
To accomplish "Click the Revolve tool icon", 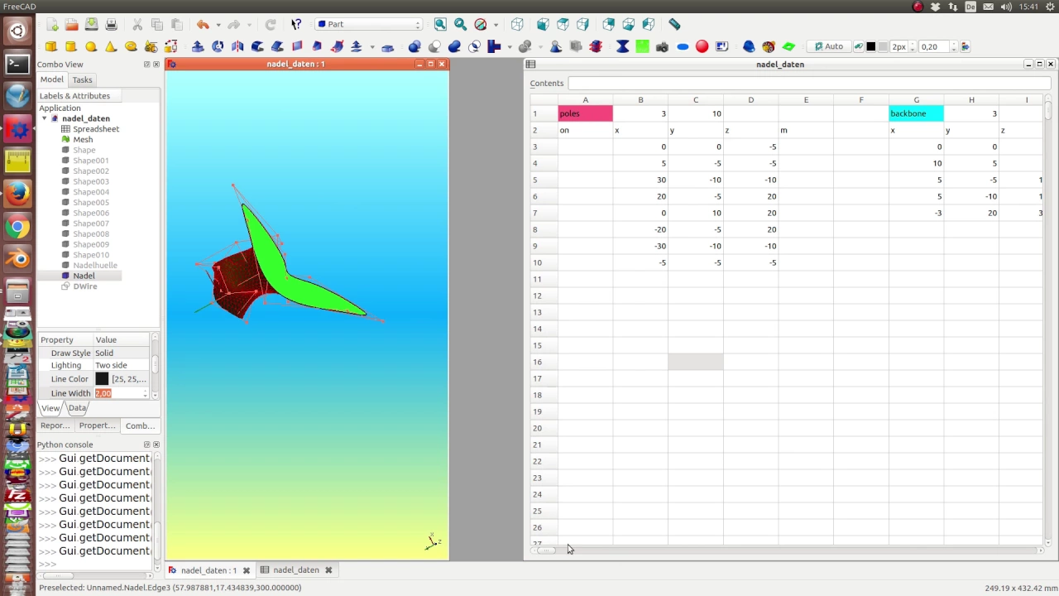I will (218, 47).
